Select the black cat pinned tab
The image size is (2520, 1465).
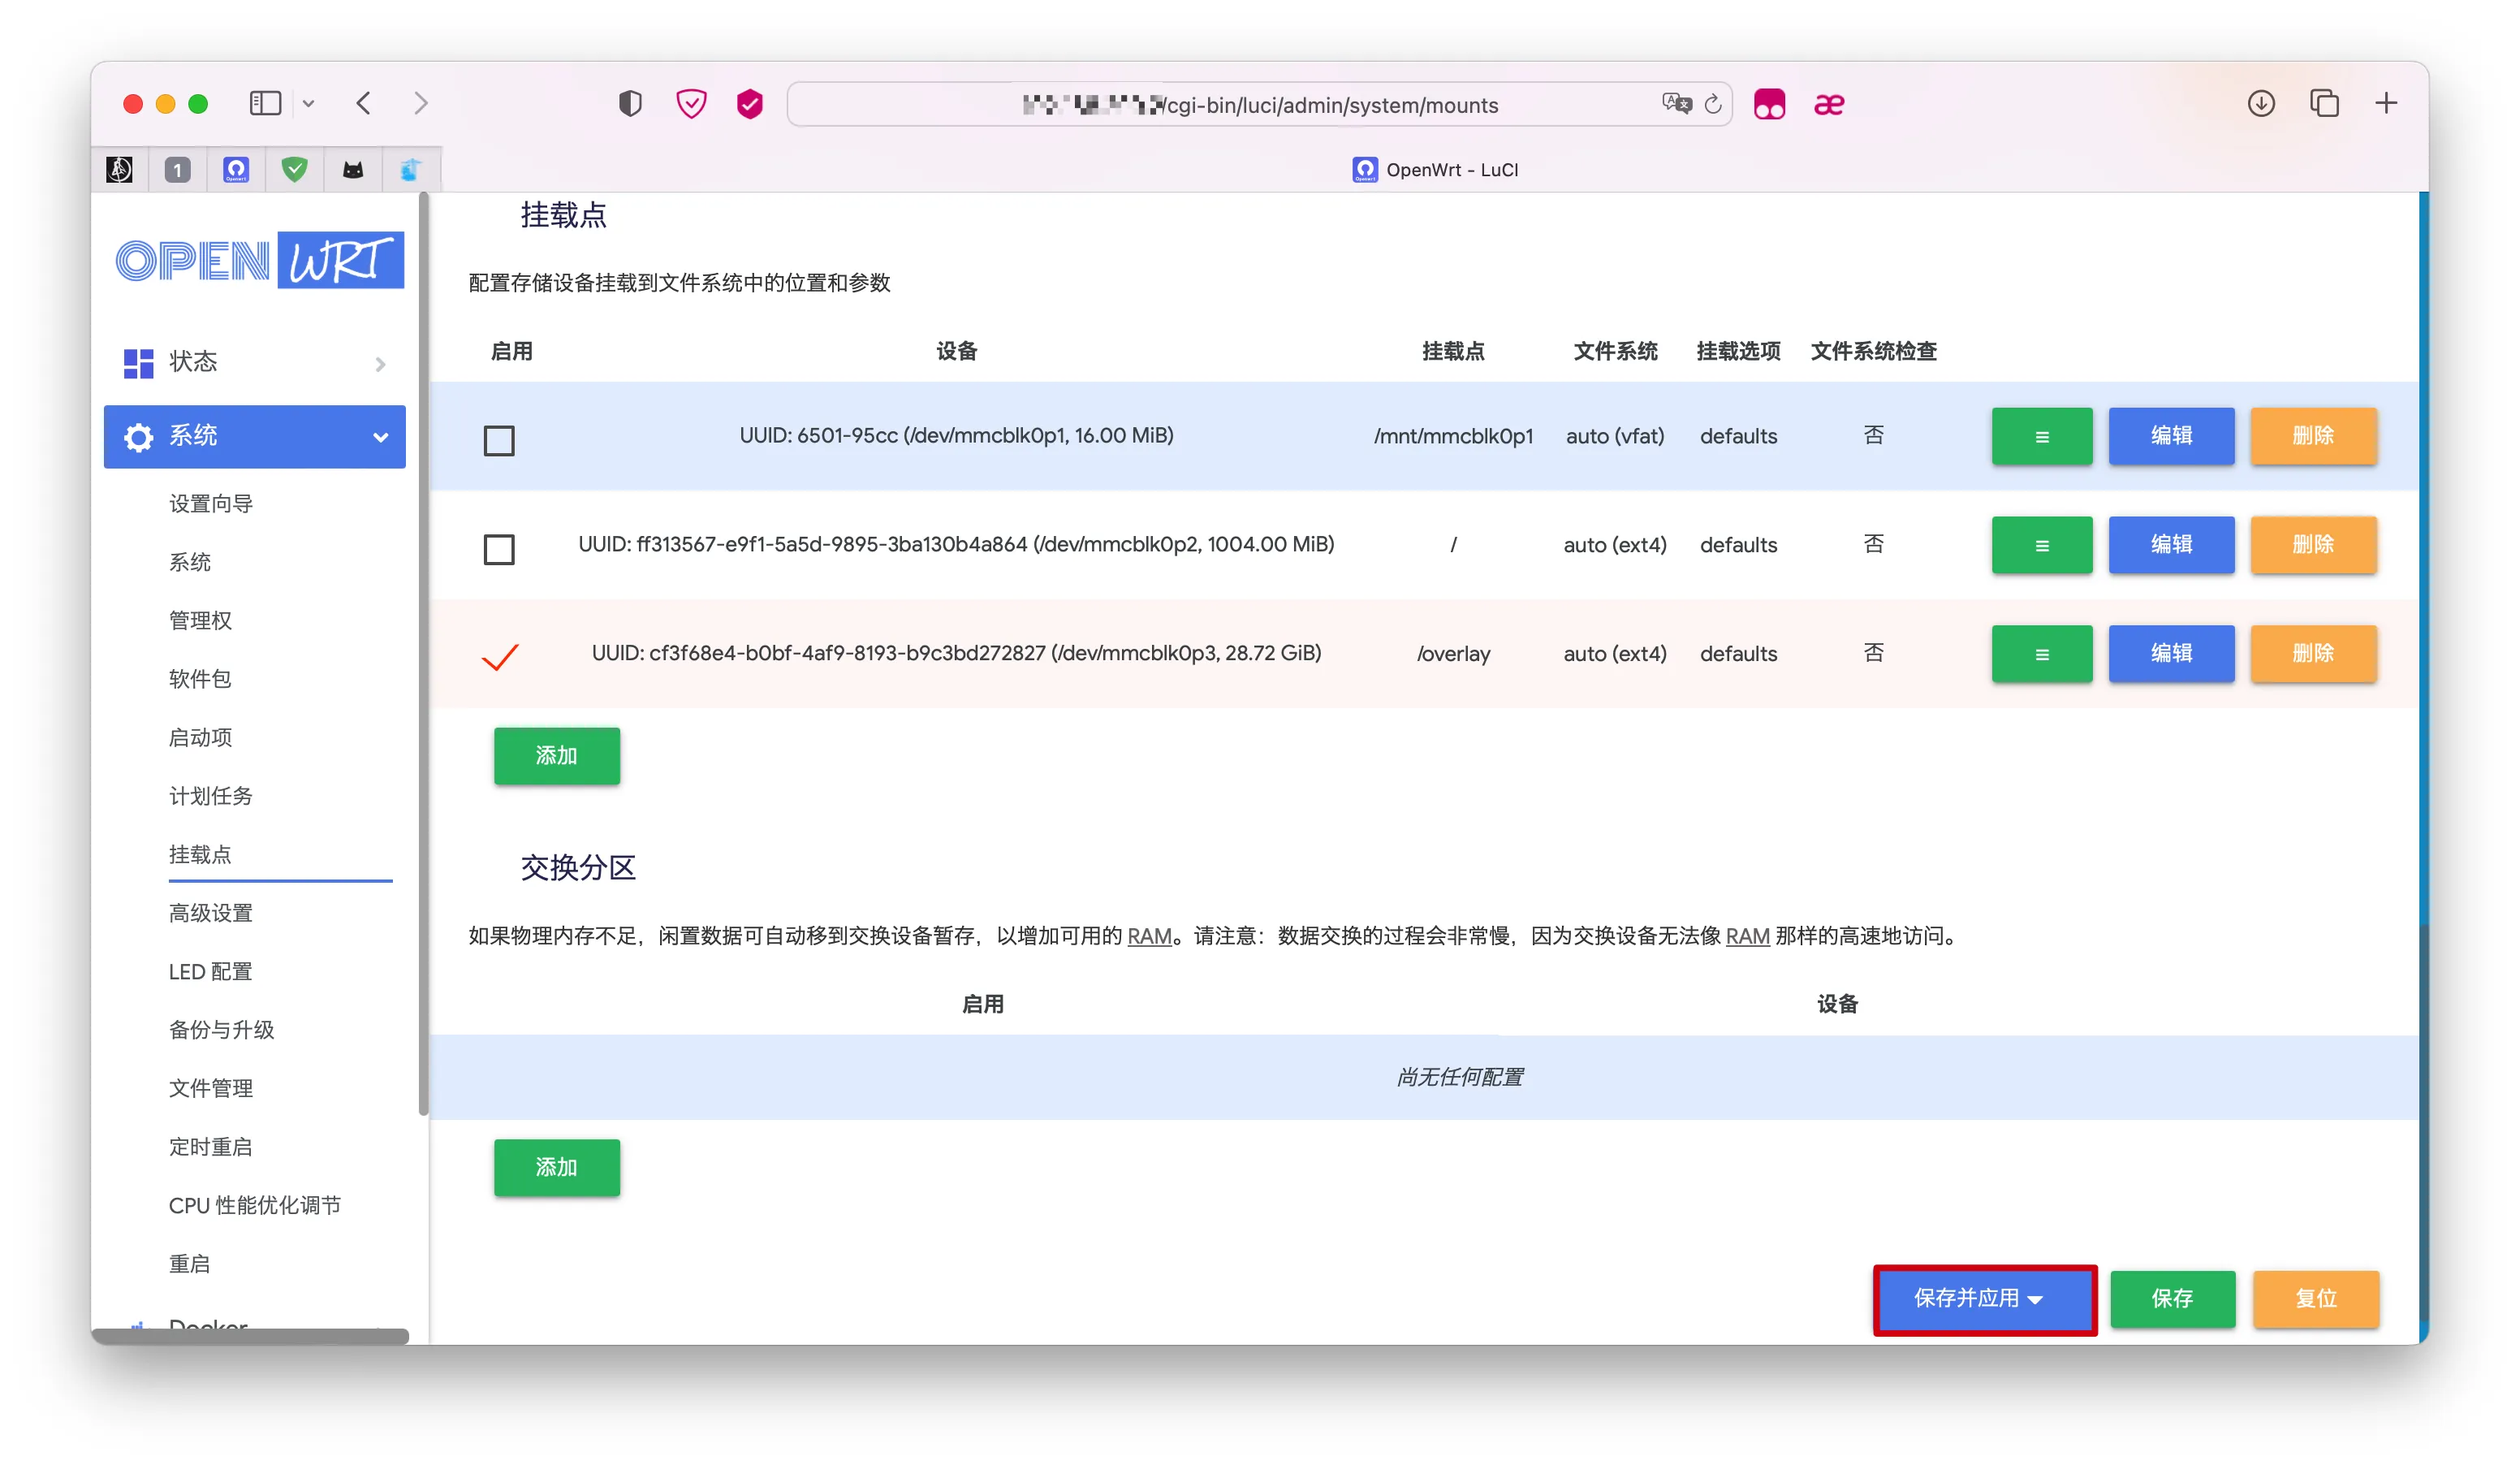tap(353, 170)
